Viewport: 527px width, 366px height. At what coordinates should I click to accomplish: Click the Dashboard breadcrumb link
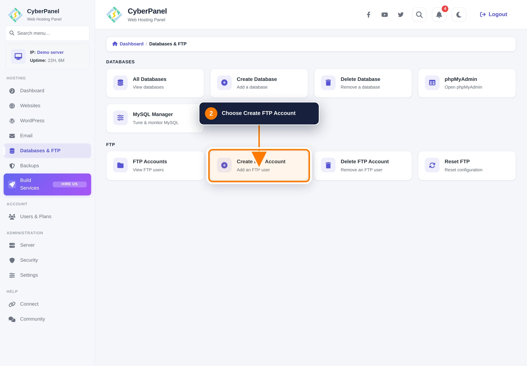131,44
